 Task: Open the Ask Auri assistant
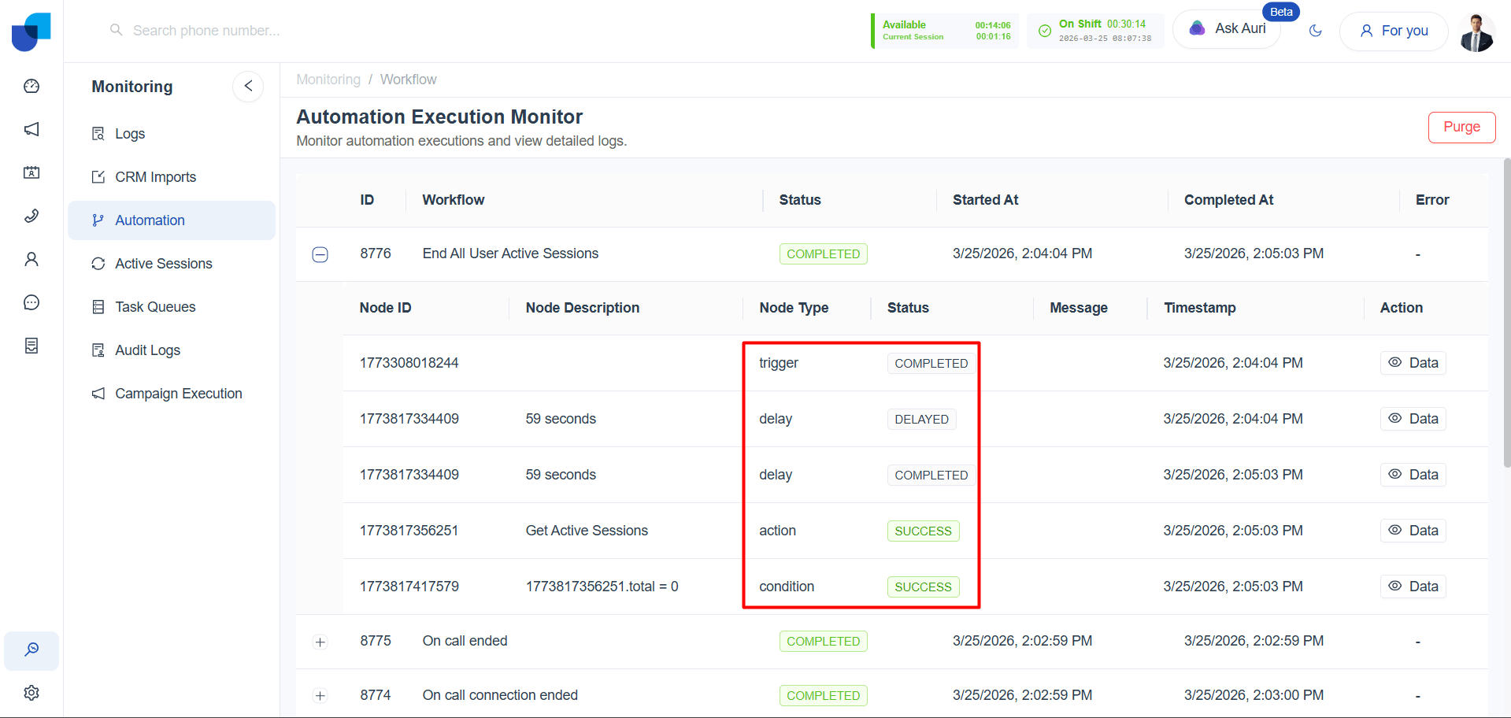pos(1226,28)
